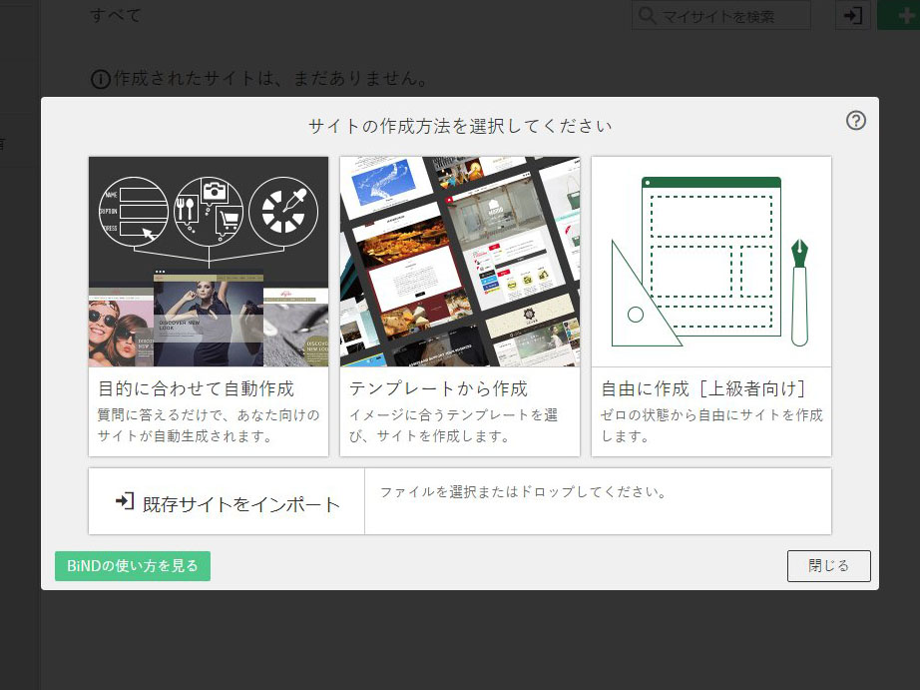Click the green plus icon to add site

pyautogui.click(x=906, y=15)
